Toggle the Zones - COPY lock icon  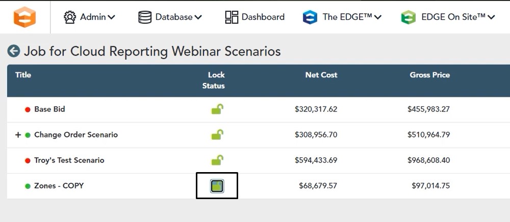217,186
